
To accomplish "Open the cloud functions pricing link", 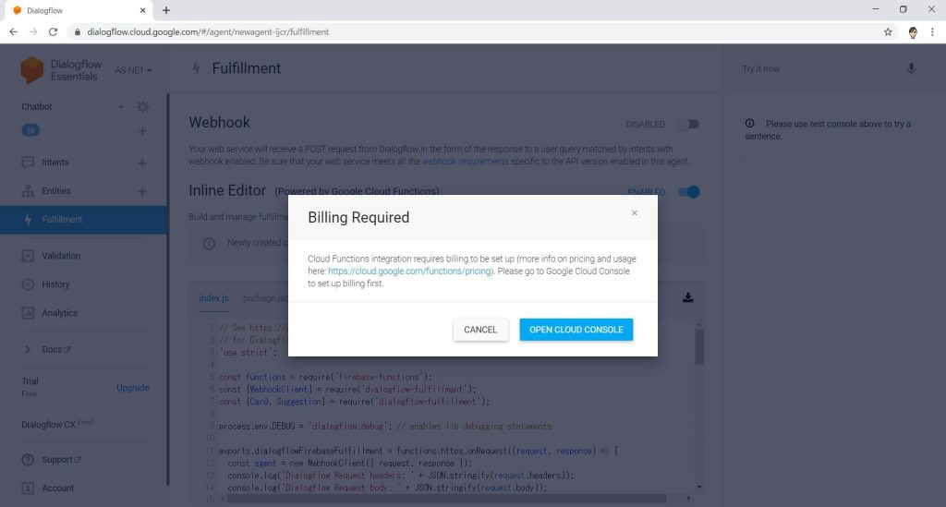I will coord(409,272).
